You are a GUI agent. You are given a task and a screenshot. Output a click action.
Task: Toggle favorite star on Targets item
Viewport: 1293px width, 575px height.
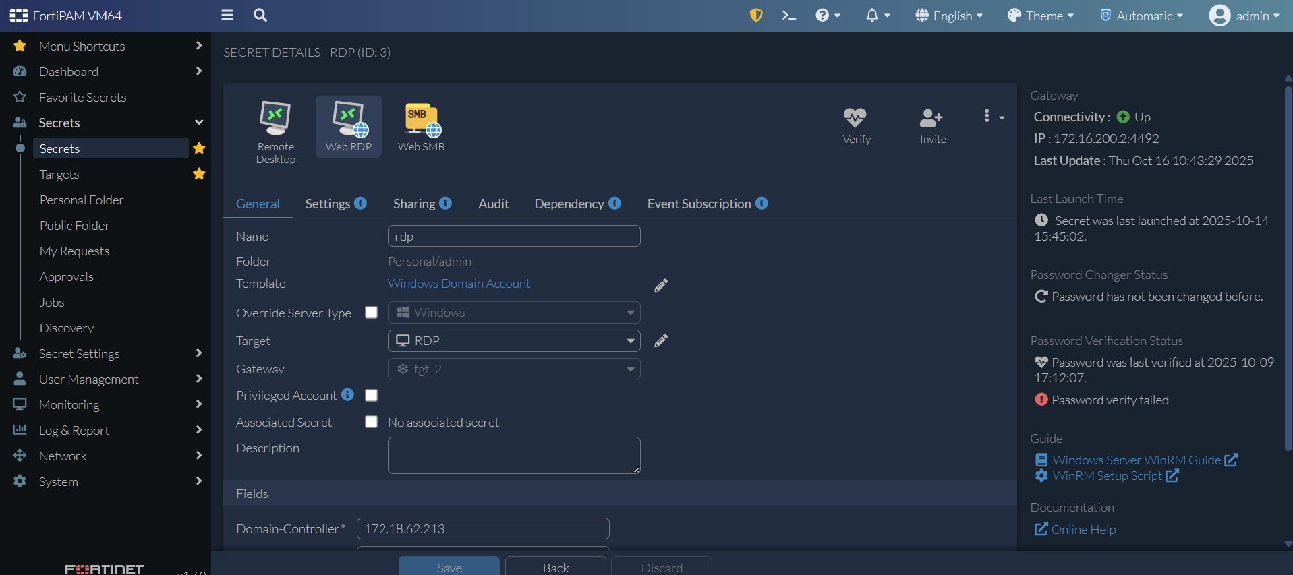[x=199, y=173]
